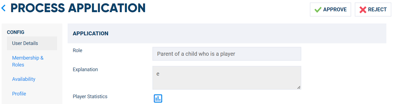This screenshot has height=104, width=398.
Task: Click the APPLICATION section header bar
Action: pos(227,33)
